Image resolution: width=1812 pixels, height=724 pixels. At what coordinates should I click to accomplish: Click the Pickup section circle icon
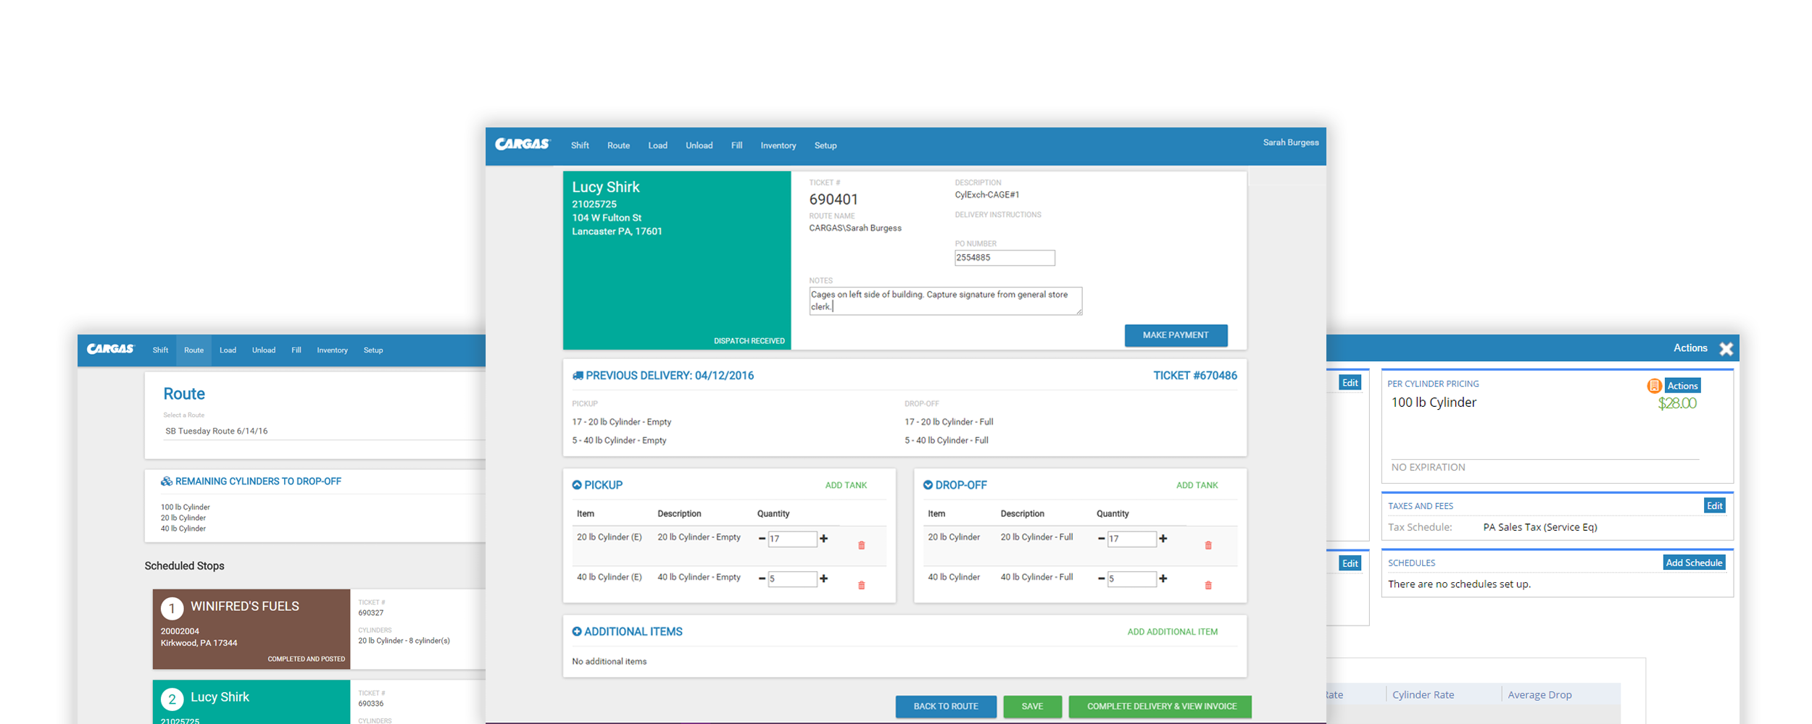[x=577, y=485]
